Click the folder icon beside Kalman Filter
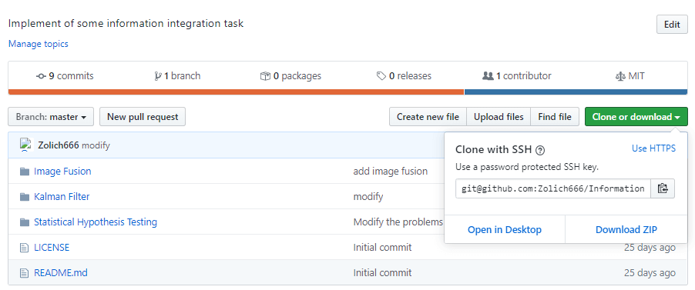The image size is (695, 290). [x=25, y=197]
